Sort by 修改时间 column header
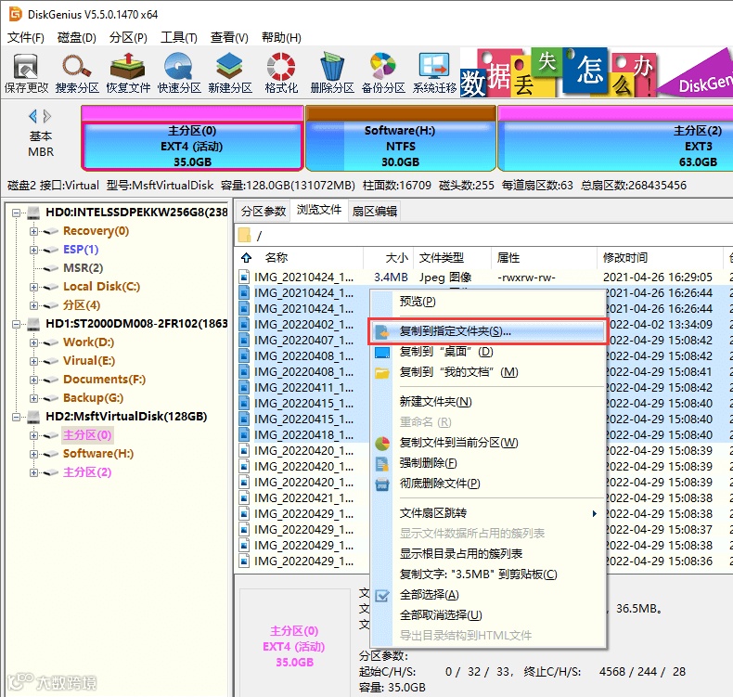This screenshot has height=697, width=733. [660, 258]
